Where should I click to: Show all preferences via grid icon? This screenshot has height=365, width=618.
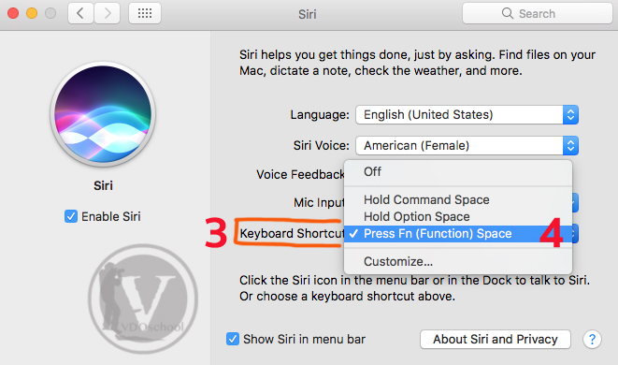145,13
